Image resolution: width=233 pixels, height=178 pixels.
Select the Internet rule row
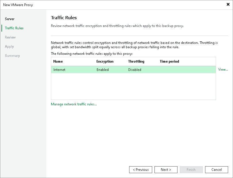pyautogui.click(x=133, y=70)
